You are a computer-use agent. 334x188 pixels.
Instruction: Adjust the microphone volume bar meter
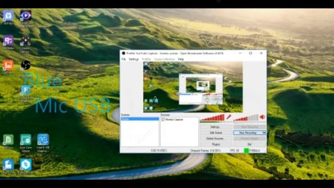(x=212, y=118)
